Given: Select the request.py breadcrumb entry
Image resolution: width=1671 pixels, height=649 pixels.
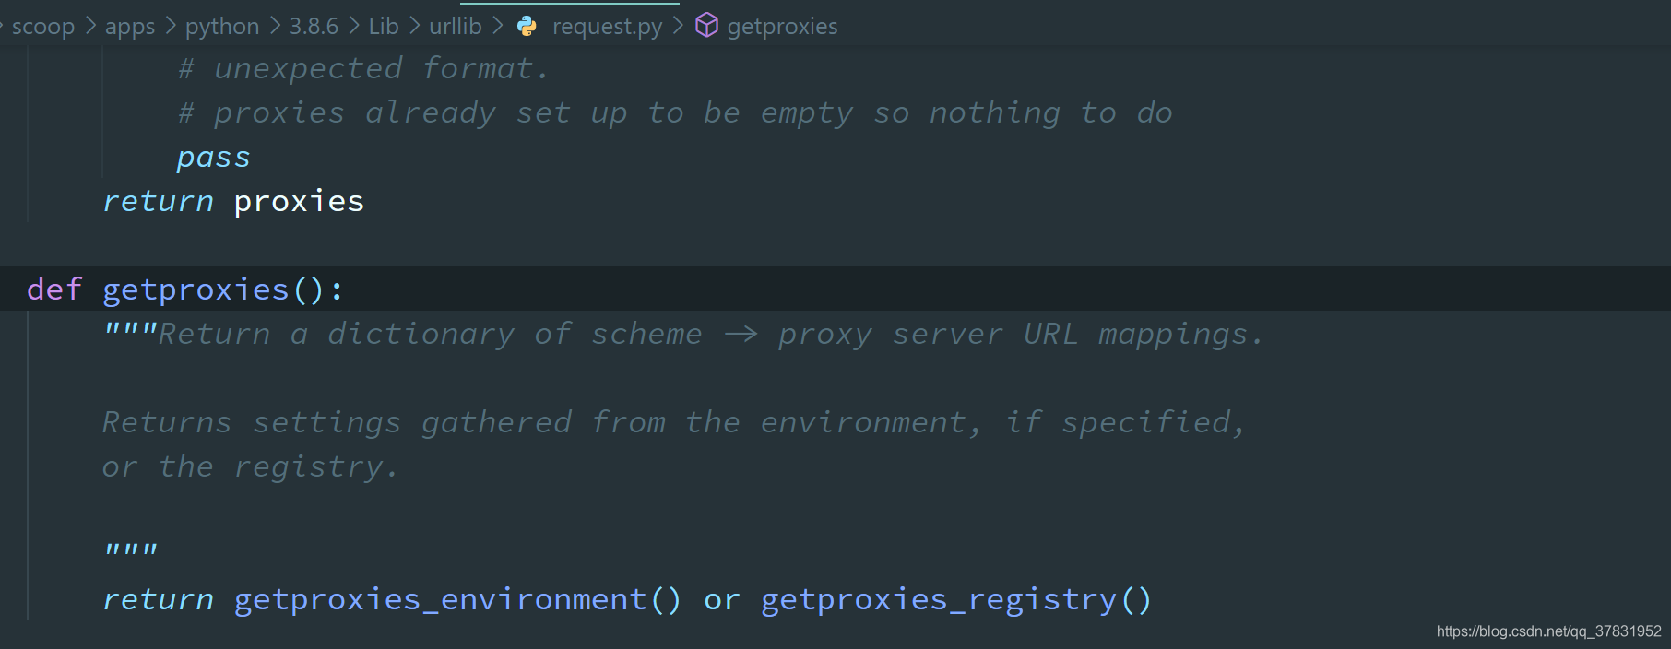Looking at the screenshot, I should pyautogui.click(x=606, y=26).
